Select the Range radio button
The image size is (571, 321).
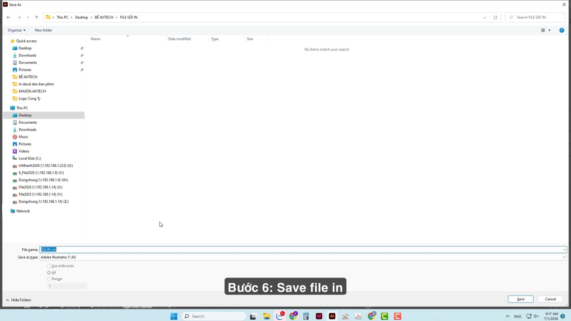pos(49,279)
